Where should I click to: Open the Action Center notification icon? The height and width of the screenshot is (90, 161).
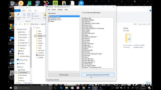click(149, 88)
